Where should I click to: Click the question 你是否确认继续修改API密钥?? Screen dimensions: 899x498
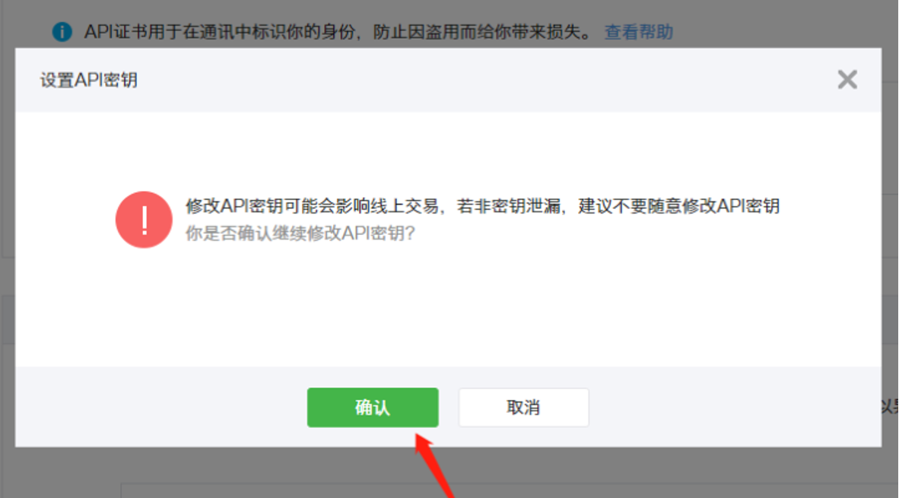[300, 233]
